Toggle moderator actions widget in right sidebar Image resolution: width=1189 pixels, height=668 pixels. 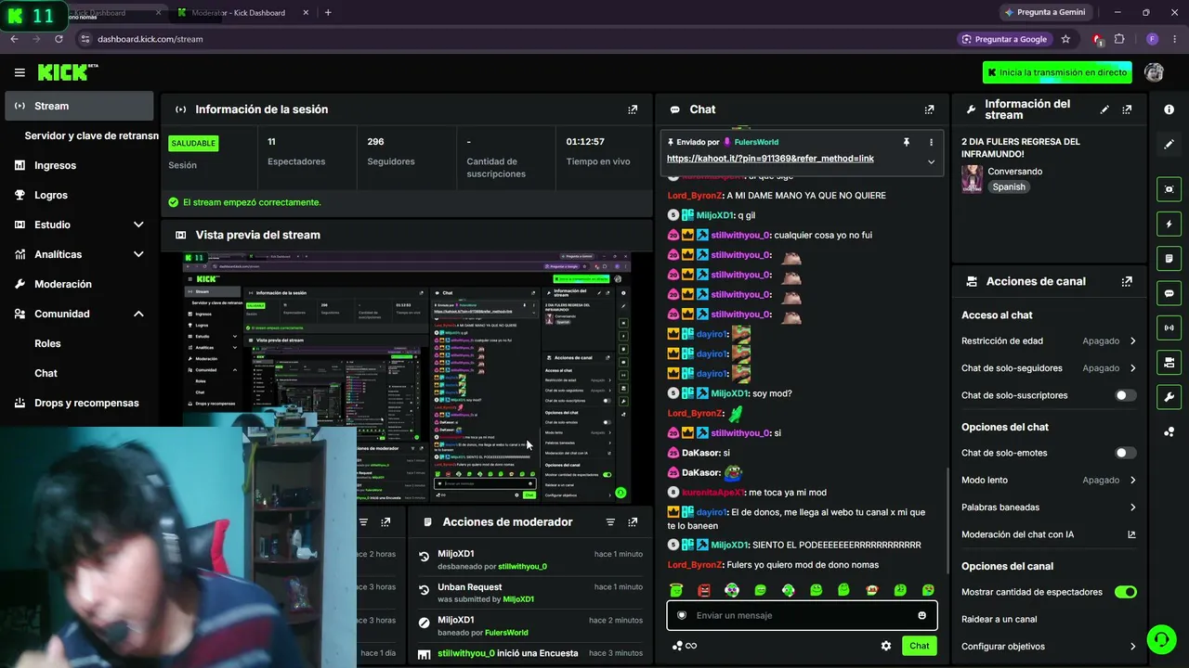tap(1169, 258)
